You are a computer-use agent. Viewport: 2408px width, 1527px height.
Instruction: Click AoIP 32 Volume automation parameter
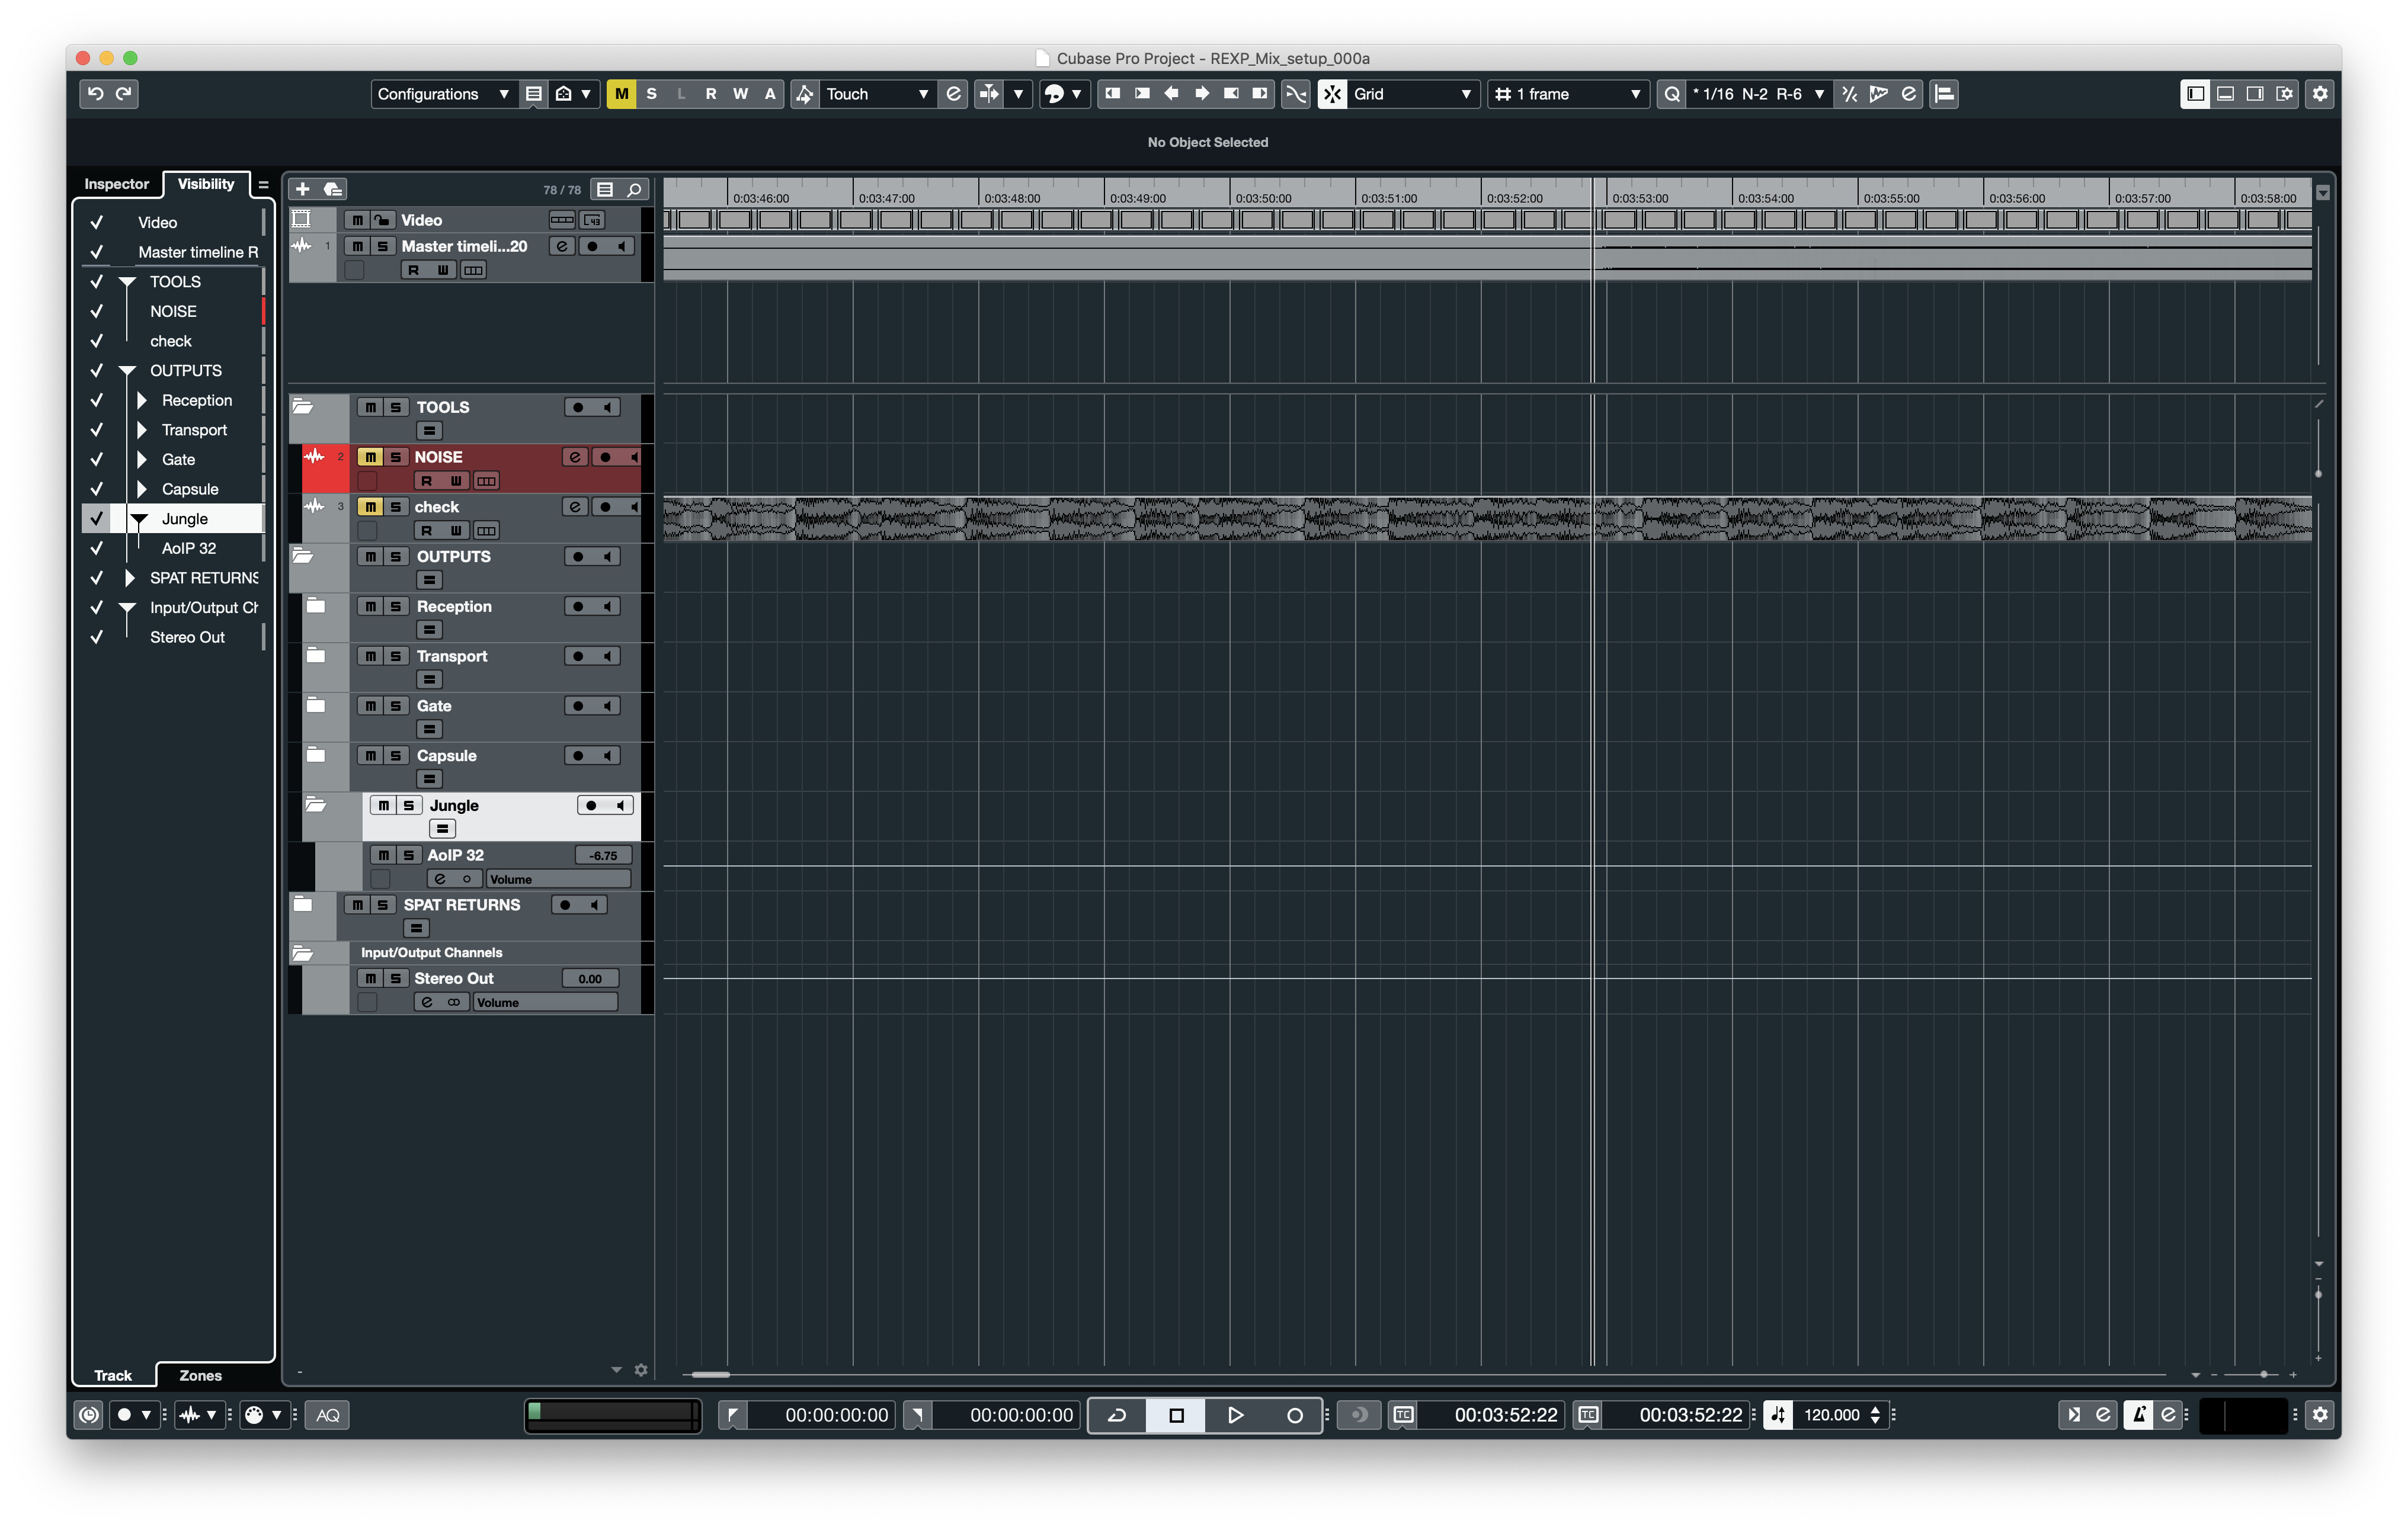pos(558,880)
